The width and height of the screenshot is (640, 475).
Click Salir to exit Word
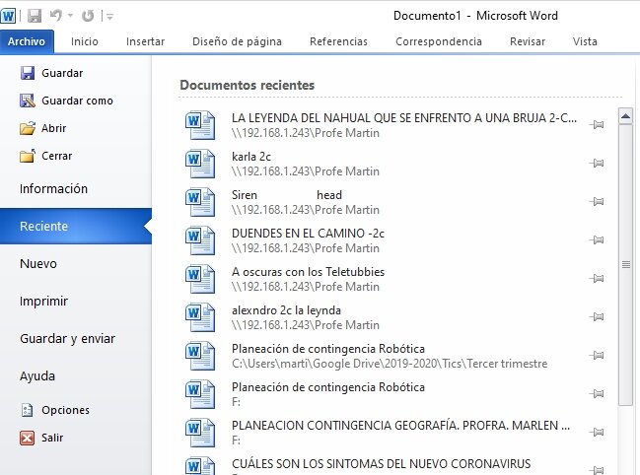(x=54, y=438)
